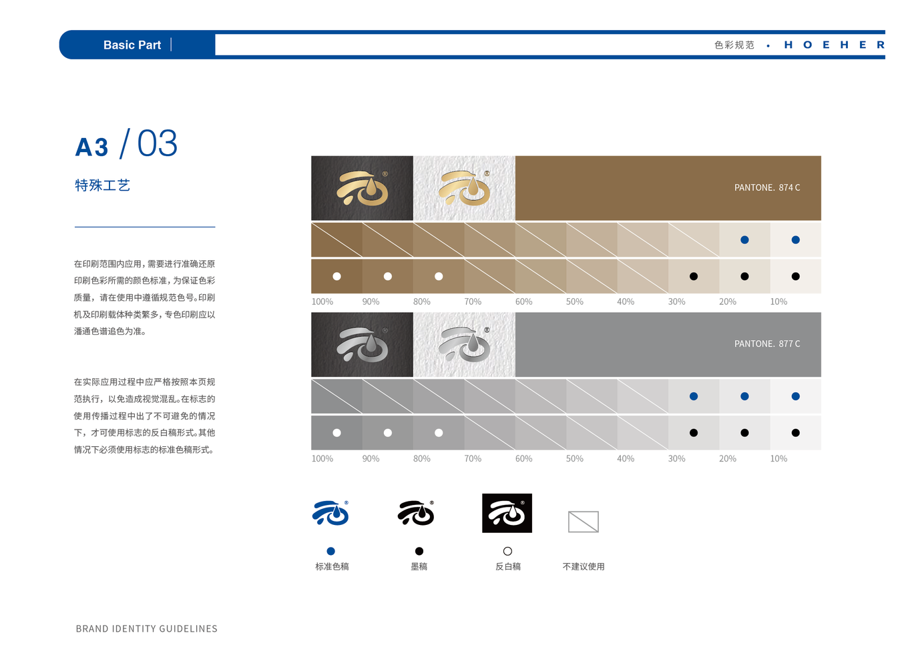Viewport: 912px width, 671px height.
Task: Pick the large PANTONE 877 C gray swatch
Action: point(668,345)
